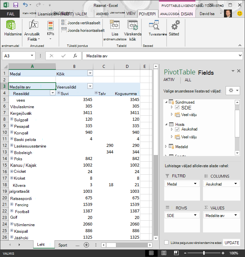Switch to Page Layout view icon

[x=164, y=253]
